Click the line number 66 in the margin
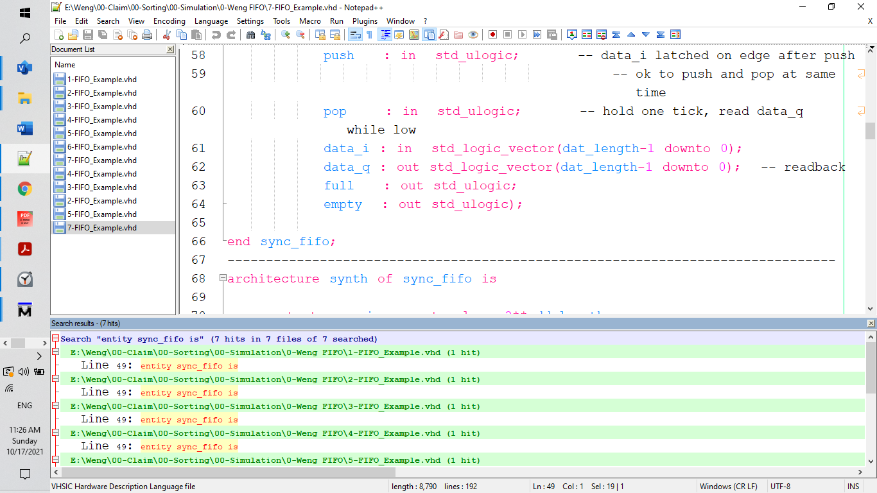877x493 pixels. pyautogui.click(x=198, y=241)
